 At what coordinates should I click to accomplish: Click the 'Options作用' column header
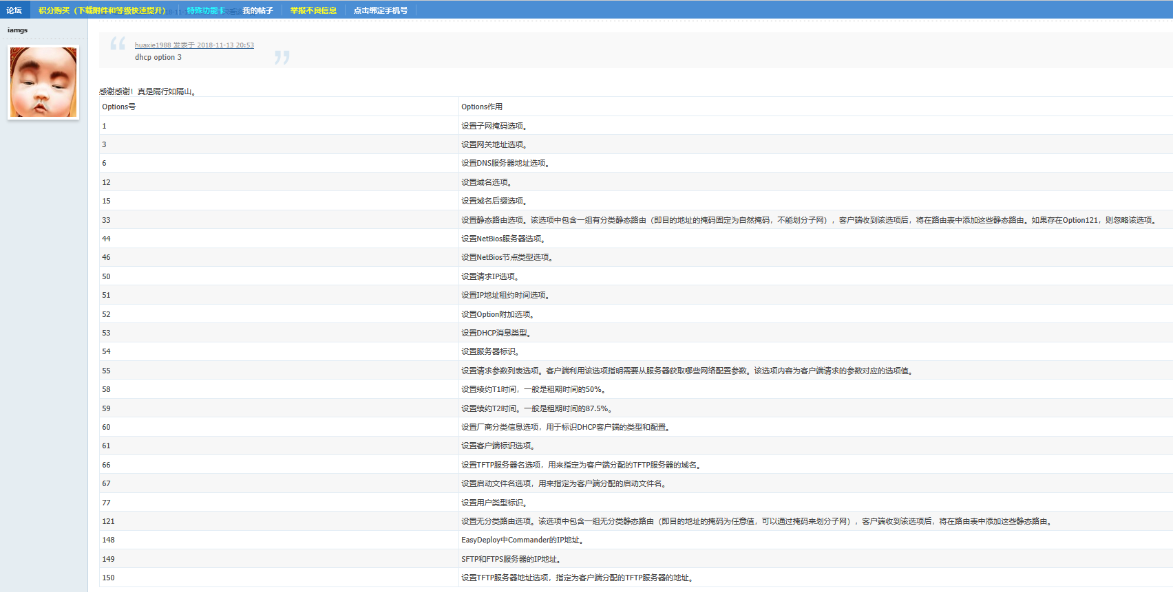(x=482, y=107)
